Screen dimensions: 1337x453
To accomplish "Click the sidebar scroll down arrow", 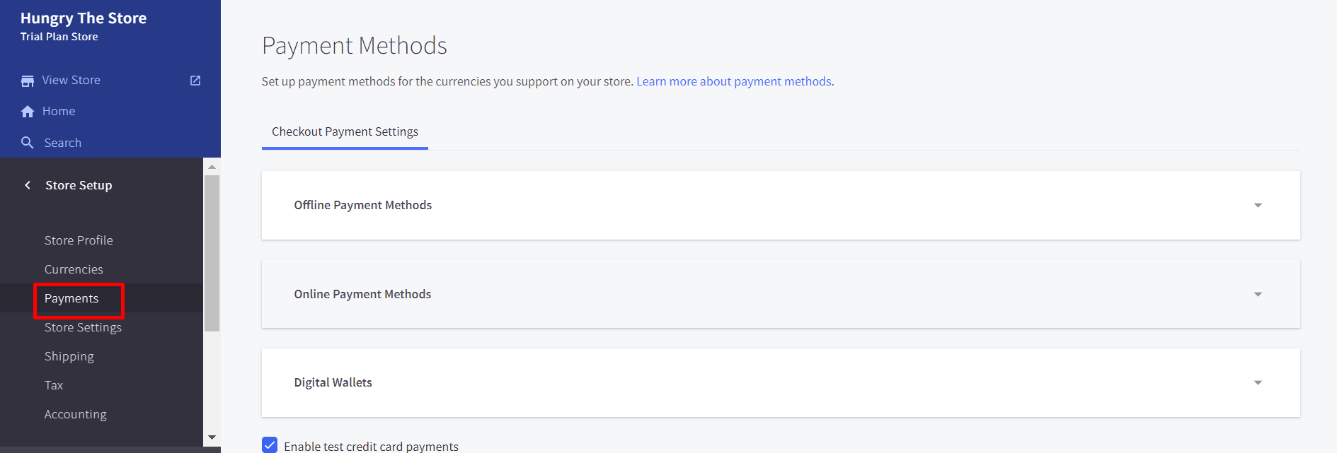I will [x=212, y=438].
